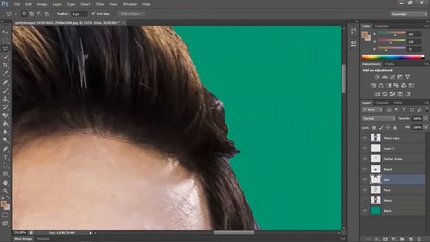Screen dimensions: 430x242
Task: Open the Mini Bridge tab
Action: [x=24, y=239]
